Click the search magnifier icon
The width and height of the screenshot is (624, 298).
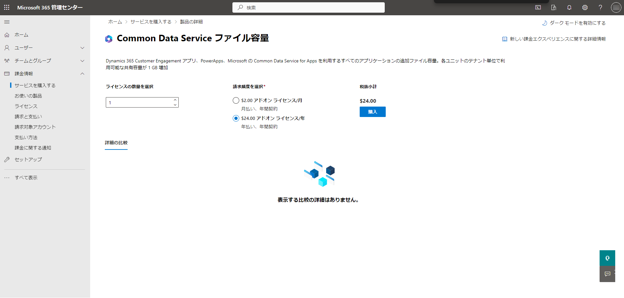(x=240, y=7)
